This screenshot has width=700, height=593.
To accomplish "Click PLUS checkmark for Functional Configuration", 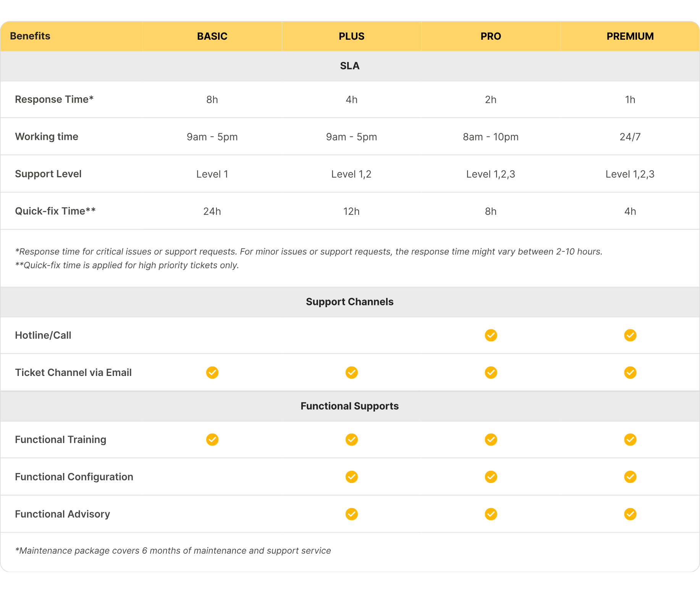I will click(x=351, y=477).
